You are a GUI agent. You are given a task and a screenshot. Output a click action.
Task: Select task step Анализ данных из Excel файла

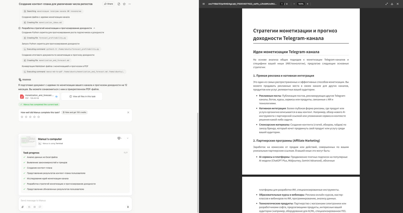point(42,157)
